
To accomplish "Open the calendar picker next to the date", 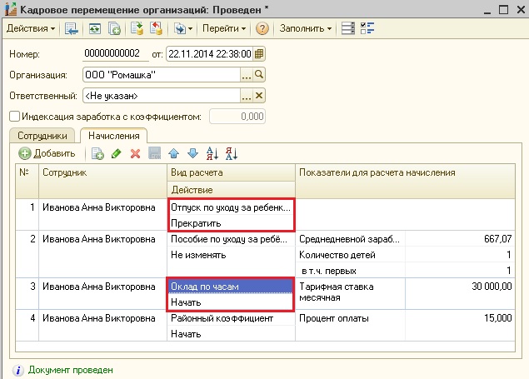I will [259, 54].
